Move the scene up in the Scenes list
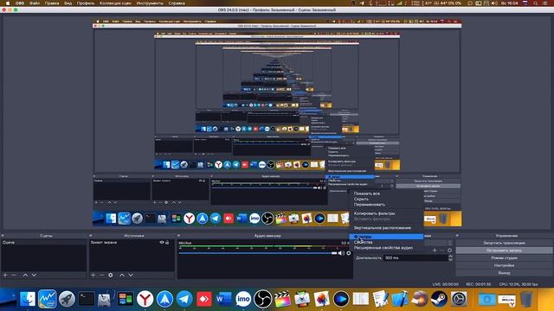554x311 pixels. click(25, 275)
